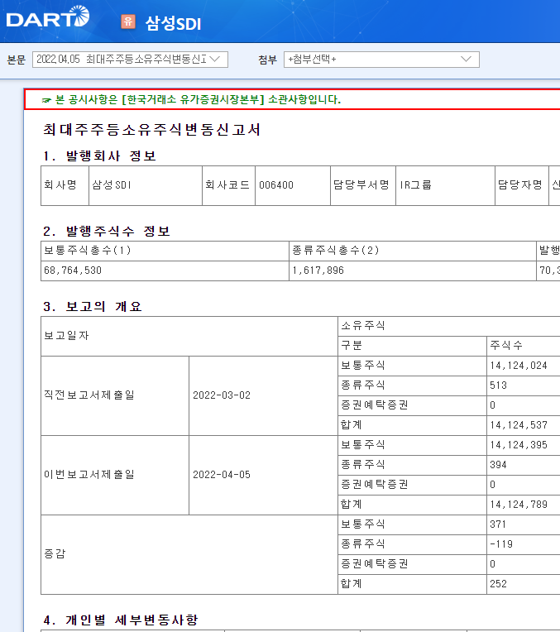Screen dimensions: 560x632
Task: Click the 담당자명 label cell
Action: [522, 185]
